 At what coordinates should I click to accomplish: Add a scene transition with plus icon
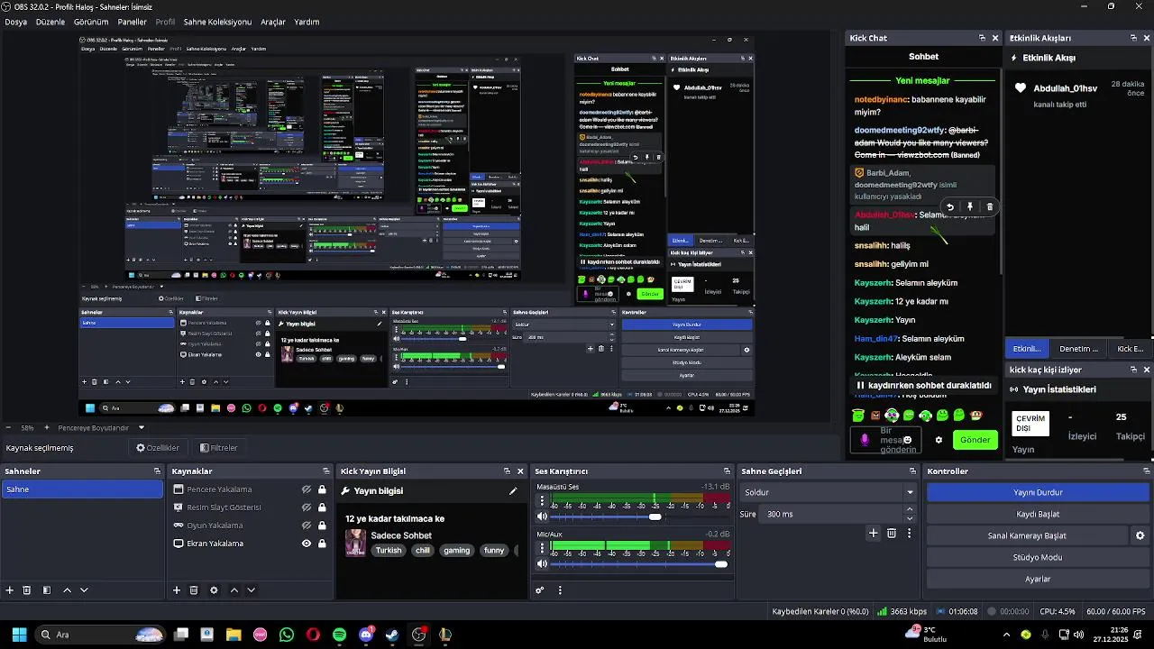tap(873, 534)
